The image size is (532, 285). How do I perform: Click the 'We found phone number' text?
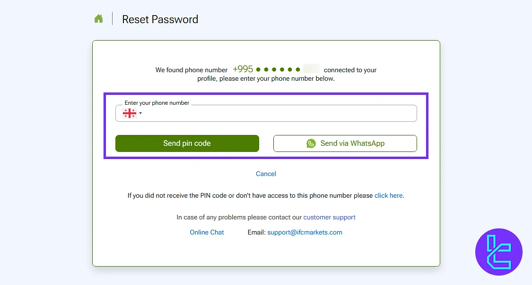click(x=192, y=70)
